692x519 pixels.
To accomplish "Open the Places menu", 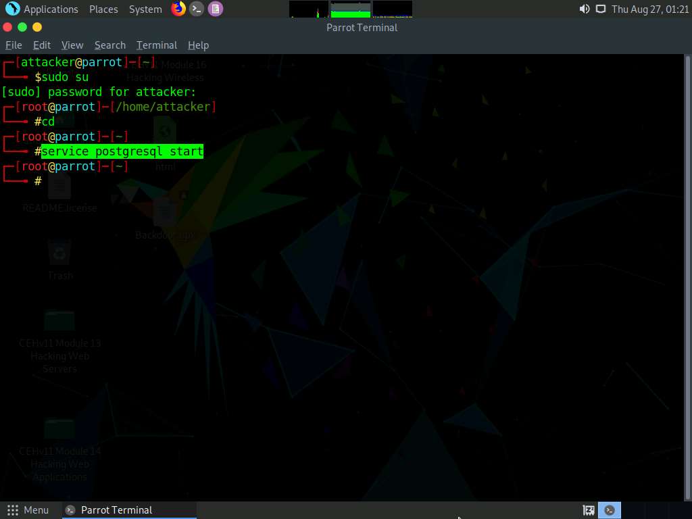I will (103, 9).
